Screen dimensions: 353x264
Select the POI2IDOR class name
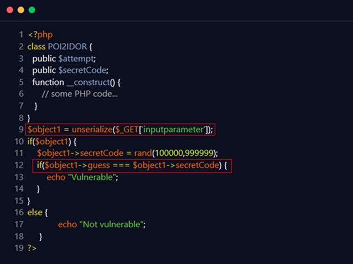67,47
